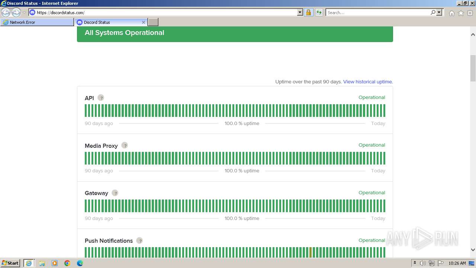Click the All Systems Operational banner

click(x=235, y=34)
